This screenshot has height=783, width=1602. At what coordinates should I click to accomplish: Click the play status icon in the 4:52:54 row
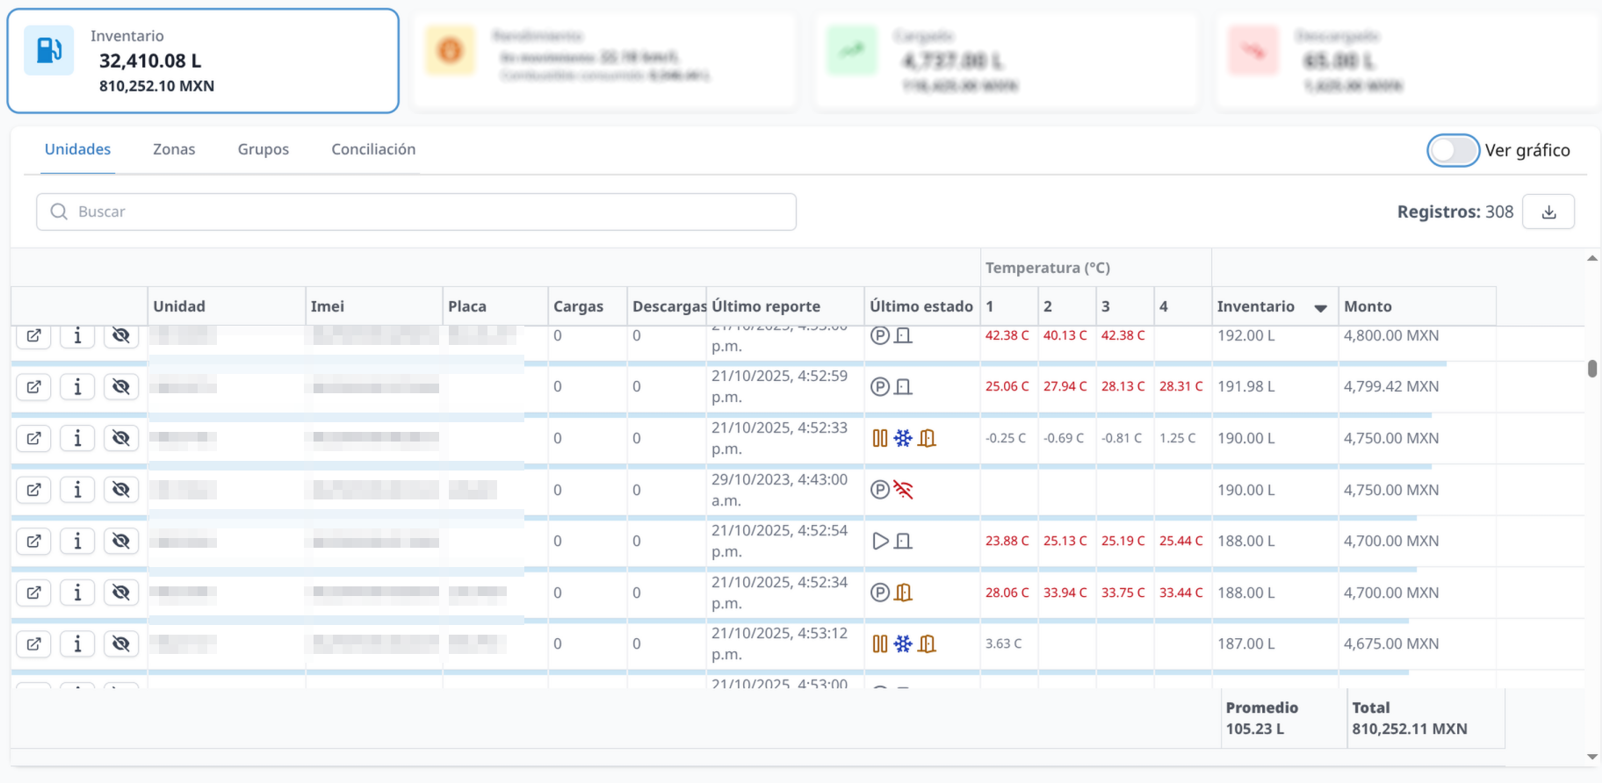pyautogui.click(x=880, y=542)
